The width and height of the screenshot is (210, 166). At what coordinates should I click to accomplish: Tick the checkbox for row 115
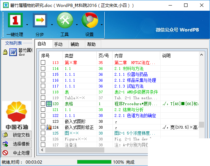[x=43, y=74]
